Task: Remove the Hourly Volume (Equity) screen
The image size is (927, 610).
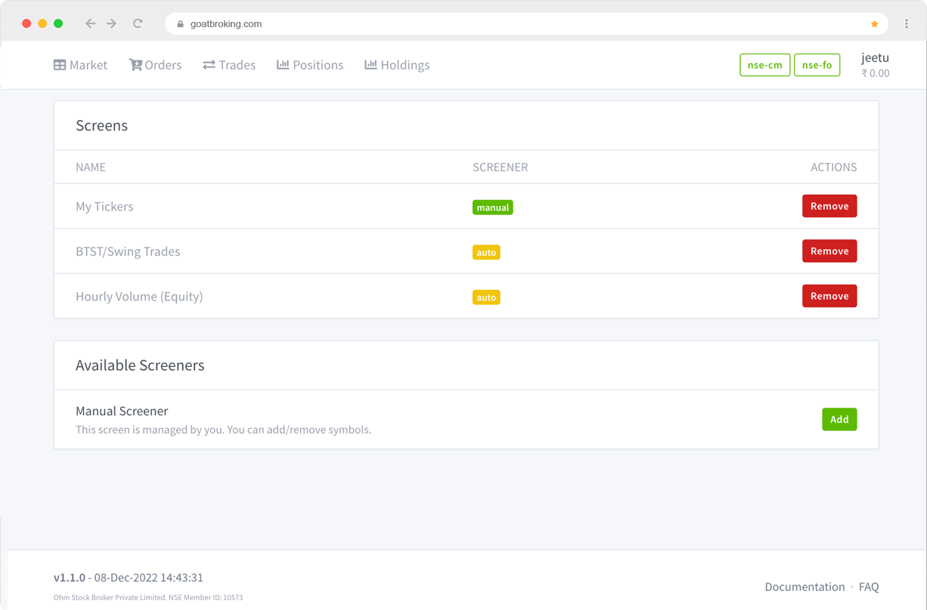Action: coord(829,296)
